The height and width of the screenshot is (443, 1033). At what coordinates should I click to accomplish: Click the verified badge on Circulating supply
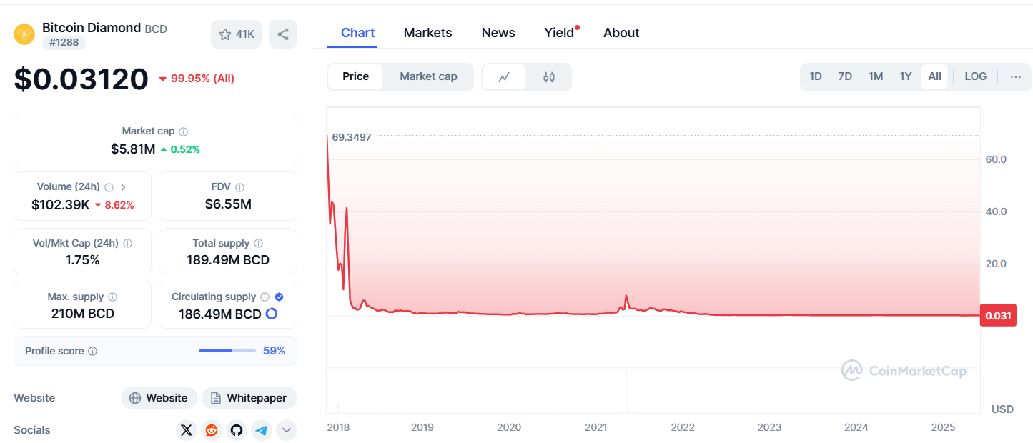click(x=280, y=297)
